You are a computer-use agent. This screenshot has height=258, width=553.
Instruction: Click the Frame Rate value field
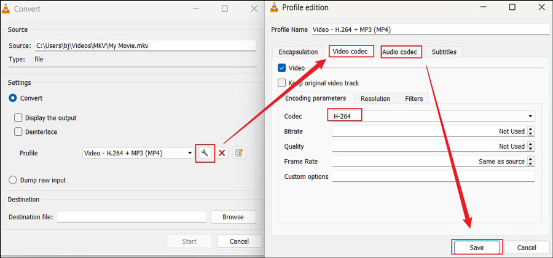[x=429, y=162]
